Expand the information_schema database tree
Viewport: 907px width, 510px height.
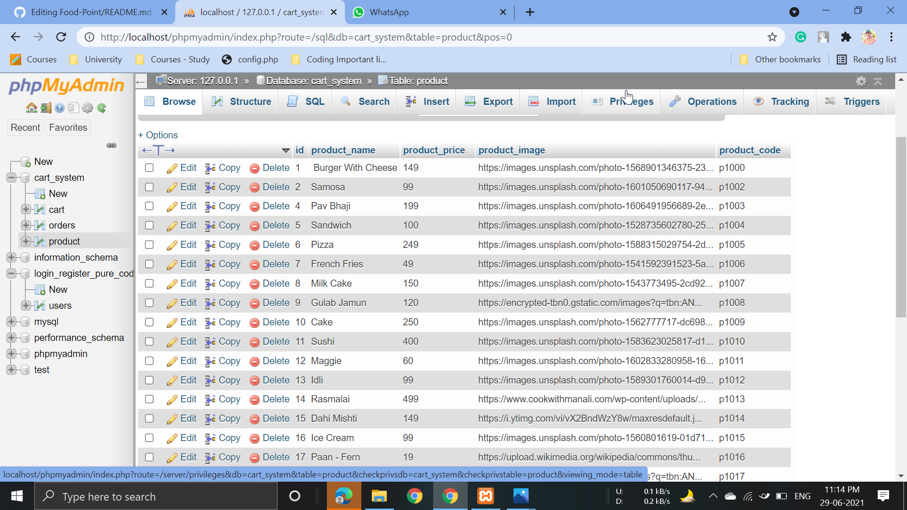pyautogui.click(x=11, y=257)
